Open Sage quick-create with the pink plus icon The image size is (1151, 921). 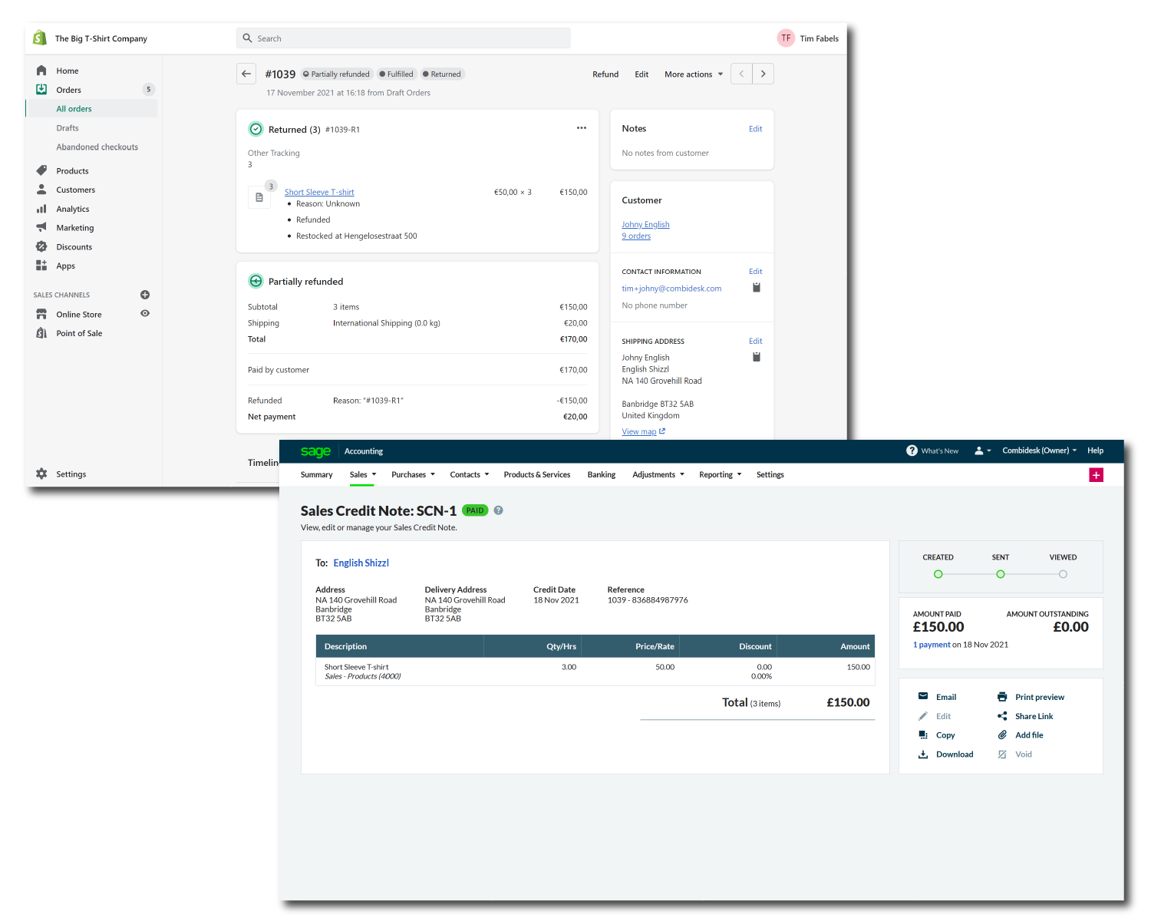tap(1097, 475)
